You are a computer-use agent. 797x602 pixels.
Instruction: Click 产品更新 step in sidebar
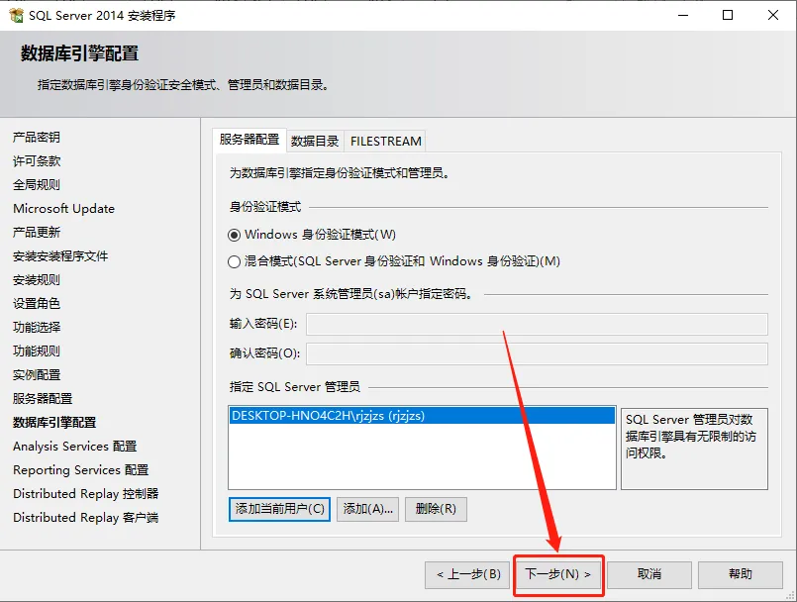pos(37,233)
